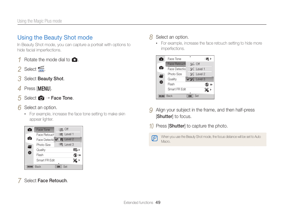The image size is (284, 214).
Task: Click the page number 49 in the footer
Action: [x=158, y=203]
